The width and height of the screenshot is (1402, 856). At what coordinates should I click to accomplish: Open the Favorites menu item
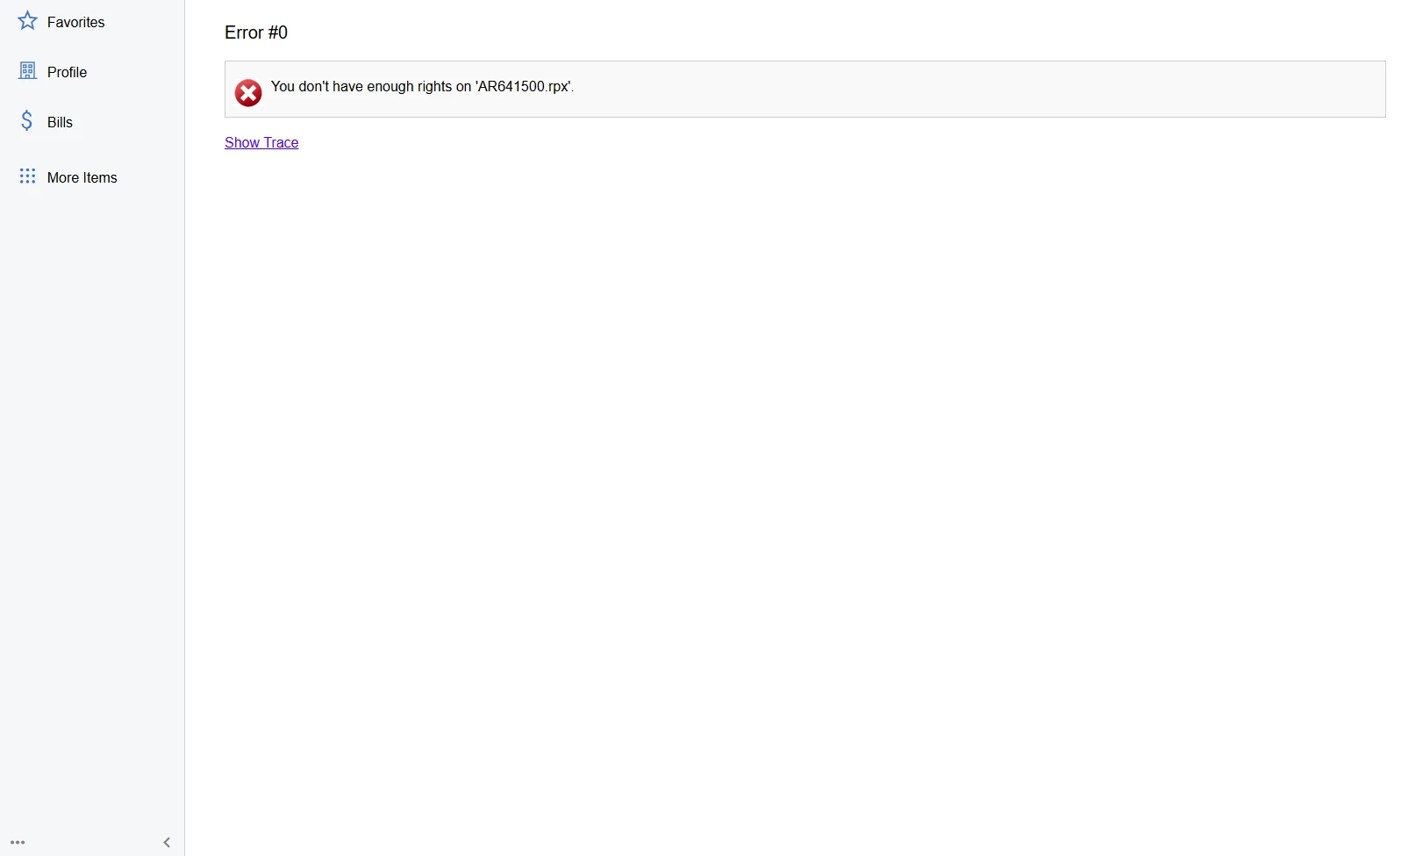[92, 22]
